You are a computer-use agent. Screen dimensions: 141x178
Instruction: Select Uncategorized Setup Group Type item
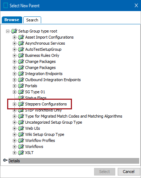pos(54,122)
